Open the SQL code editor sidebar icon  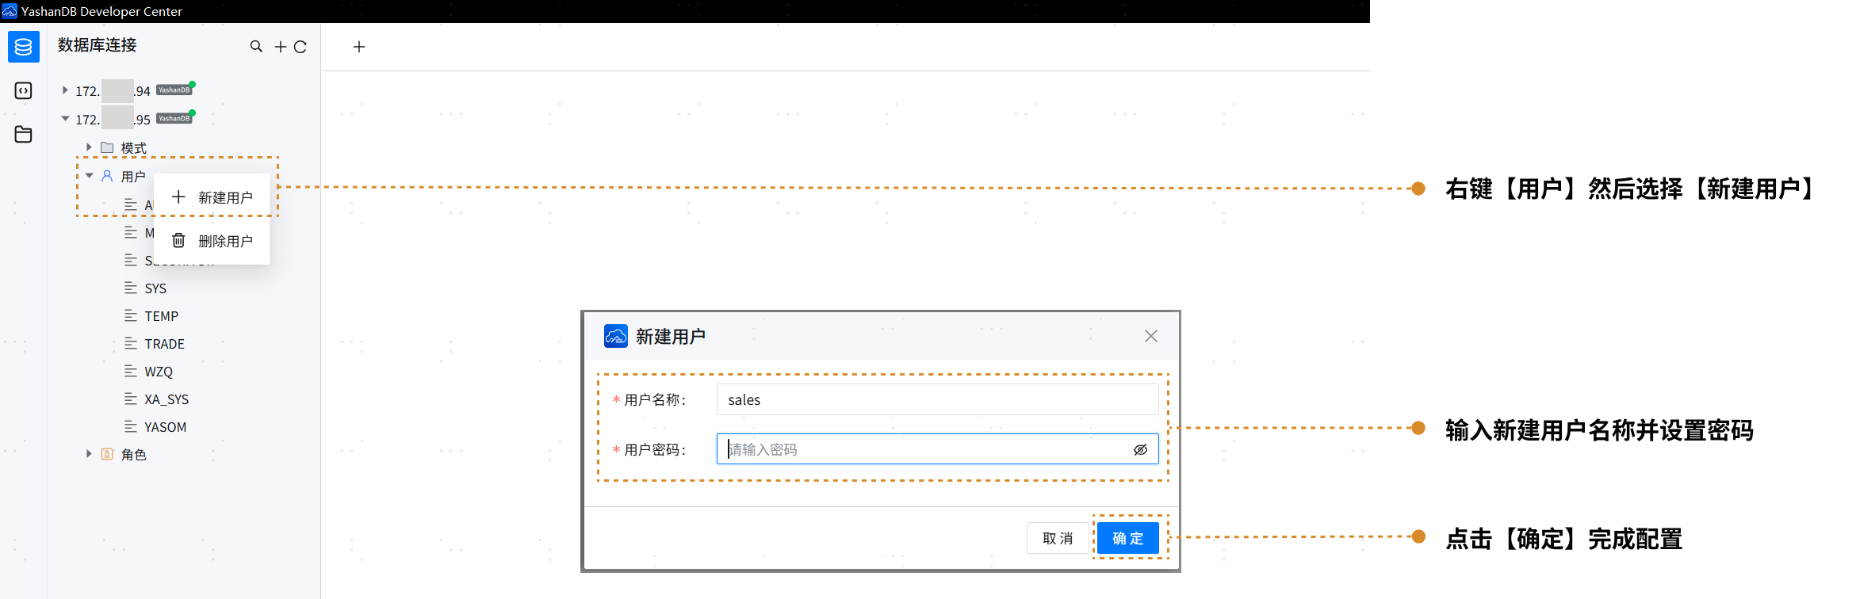[x=24, y=91]
